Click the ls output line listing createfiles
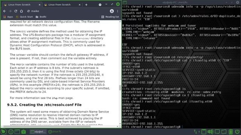Image resolution: width=241 pixels, height=135 pixels. pos(172,92)
